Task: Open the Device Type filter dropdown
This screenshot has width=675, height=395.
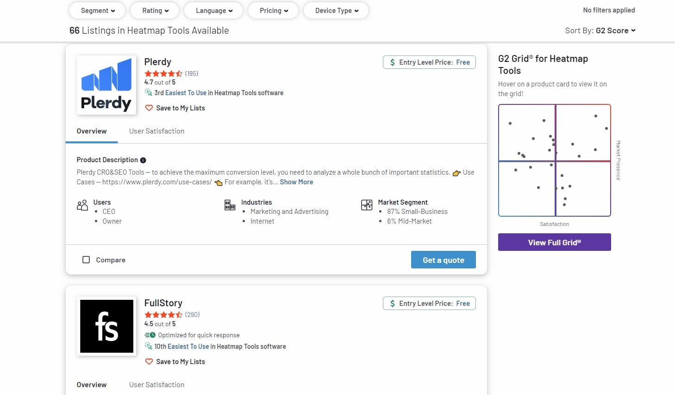Action: tap(336, 11)
